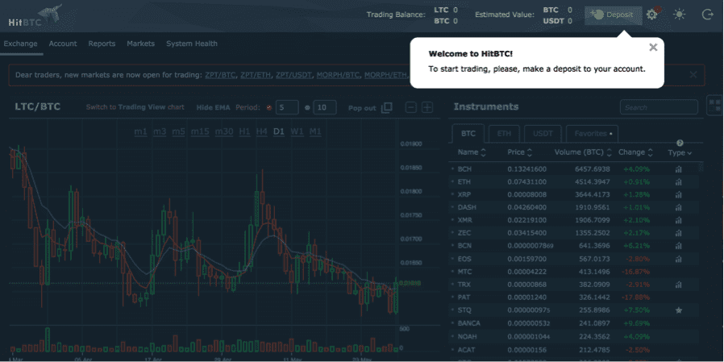Zoom out chart with minus icon
This screenshot has width=724, height=362.
(411, 107)
